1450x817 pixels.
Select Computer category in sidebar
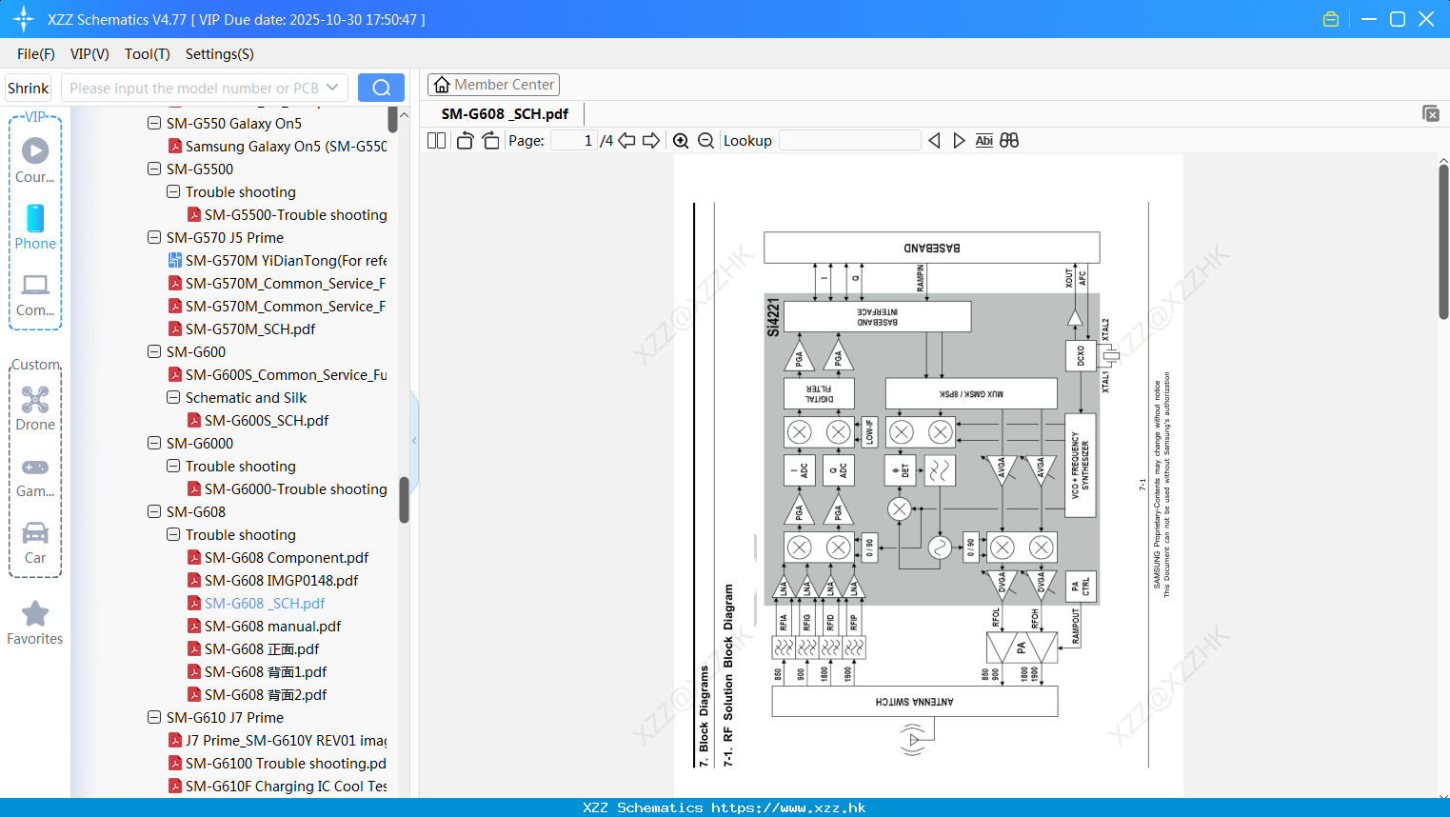35,294
